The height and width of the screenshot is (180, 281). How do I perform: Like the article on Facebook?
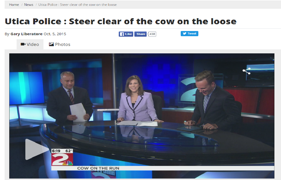point(126,34)
